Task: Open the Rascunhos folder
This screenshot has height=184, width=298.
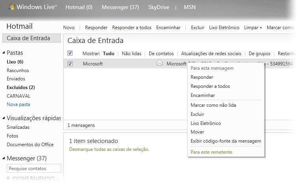Action: click(18, 71)
